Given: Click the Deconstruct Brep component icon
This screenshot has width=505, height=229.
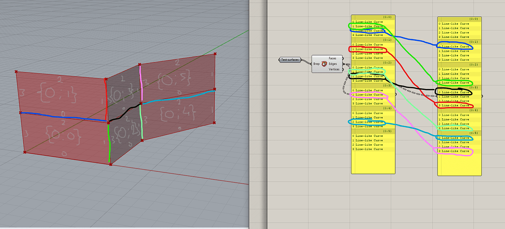Looking at the screenshot, I should point(324,64).
